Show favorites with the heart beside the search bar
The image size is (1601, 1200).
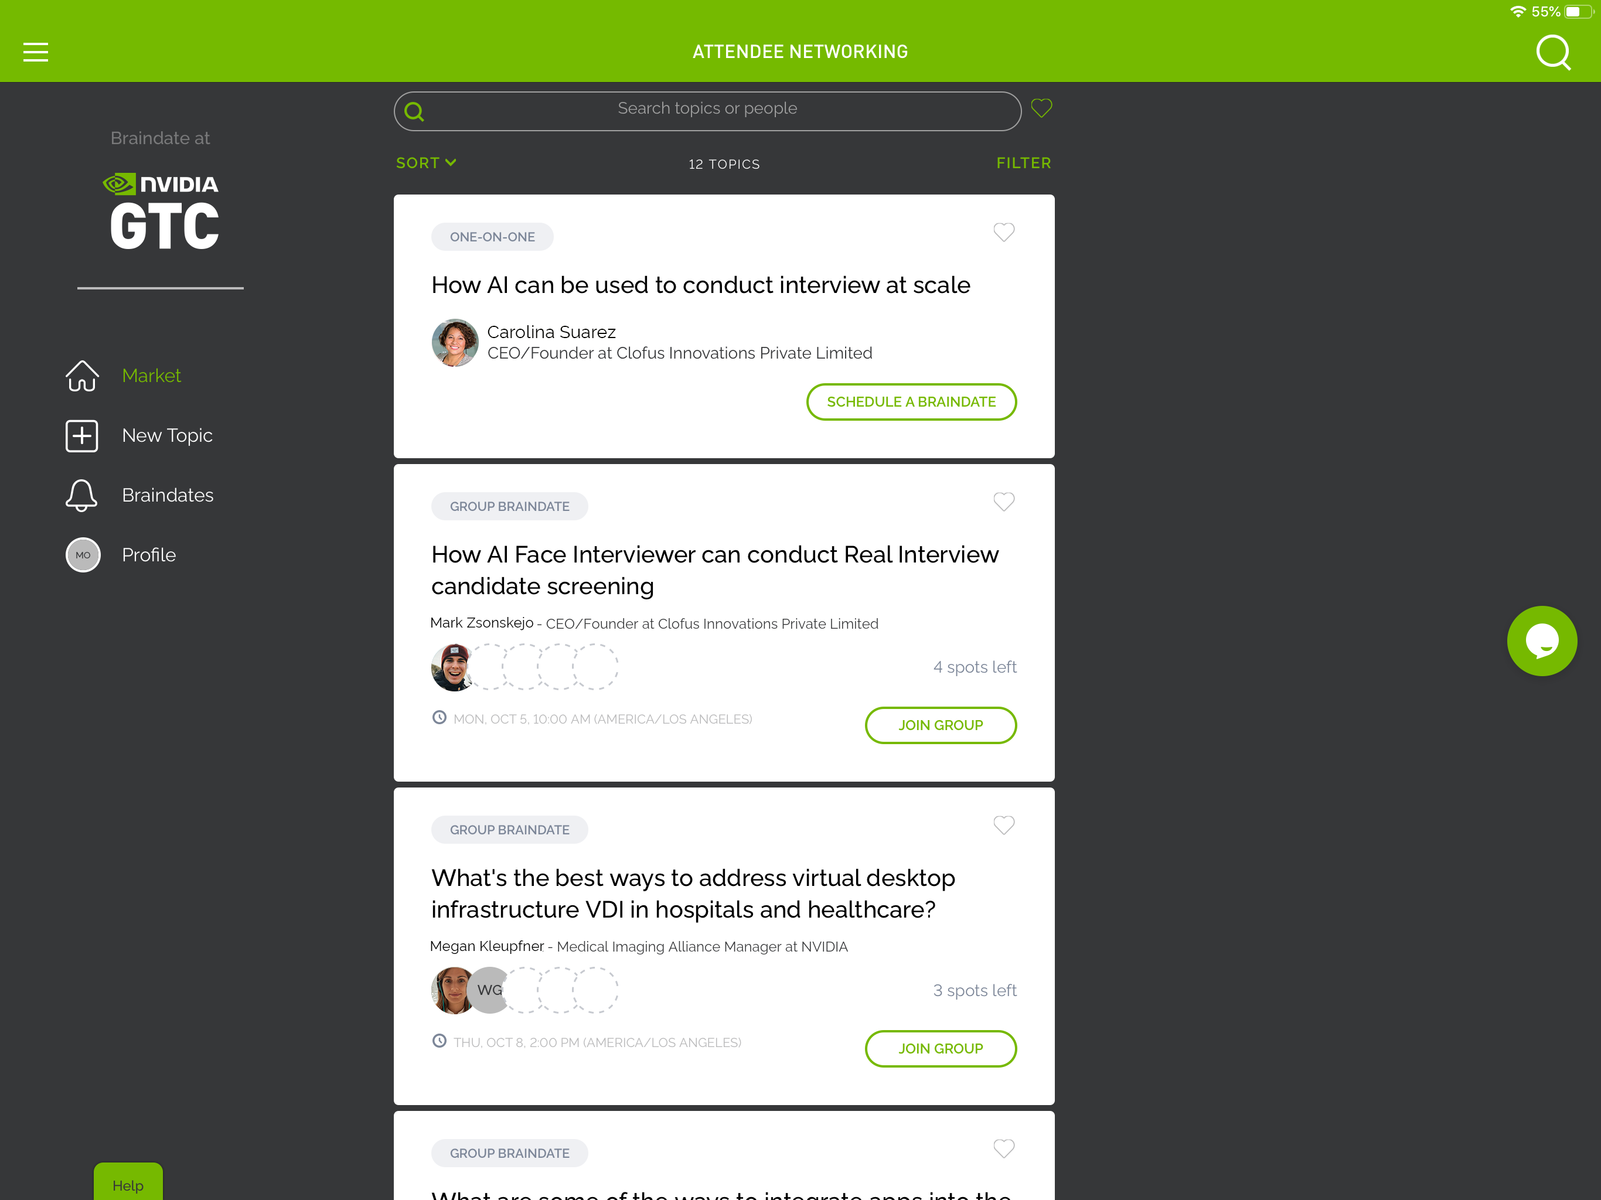point(1041,108)
